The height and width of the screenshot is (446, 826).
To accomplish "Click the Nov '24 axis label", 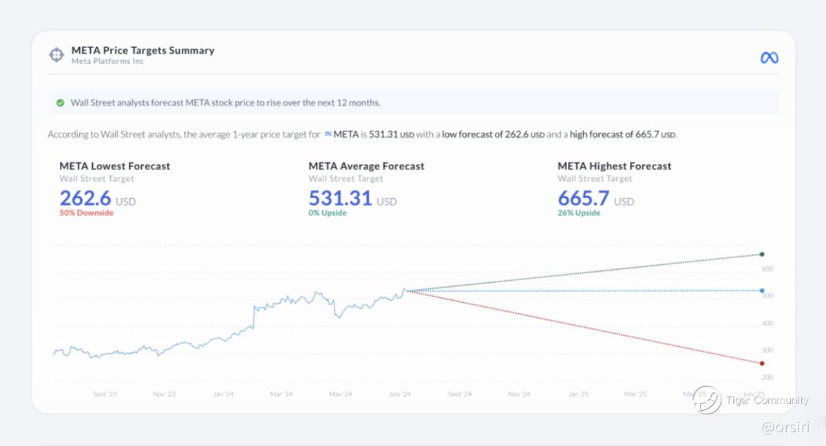I will (x=518, y=394).
